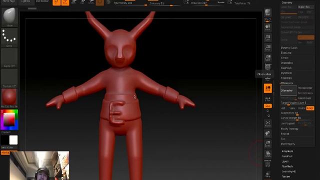320x180 pixels.
Task: Open the red MatCap material selector
Action: coord(9,98)
